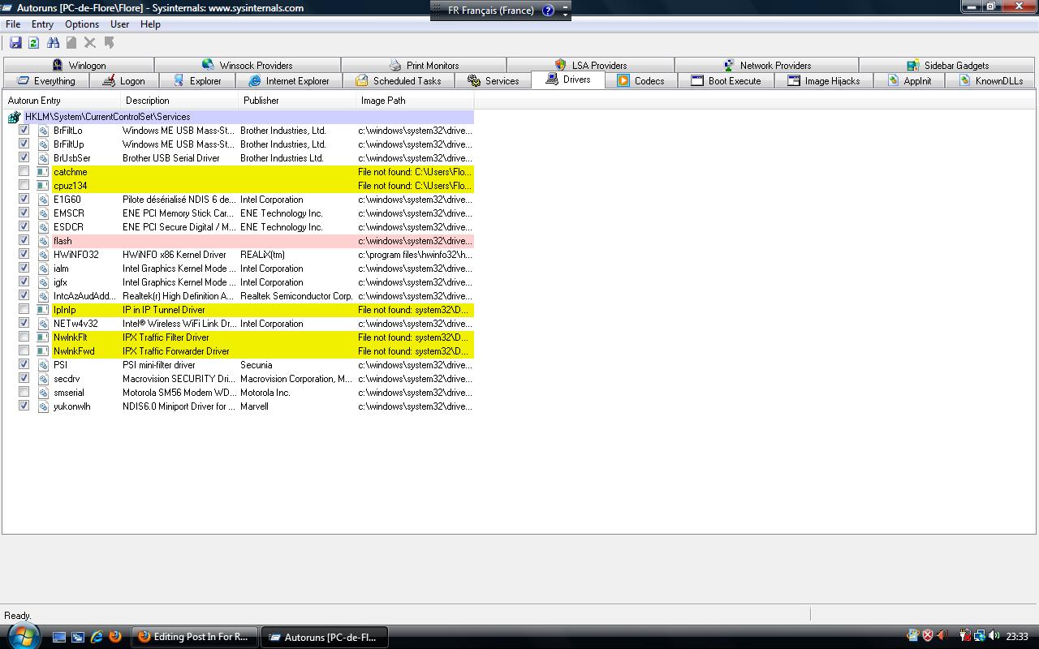Image resolution: width=1039 pixels, height=649 pixels.
Task: Sort by the Image Path column header
Action: pos(416,101)
